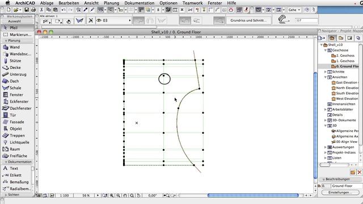
Task: Click the Einstellungen button in Navigator
Action: (x=340, y=193)
